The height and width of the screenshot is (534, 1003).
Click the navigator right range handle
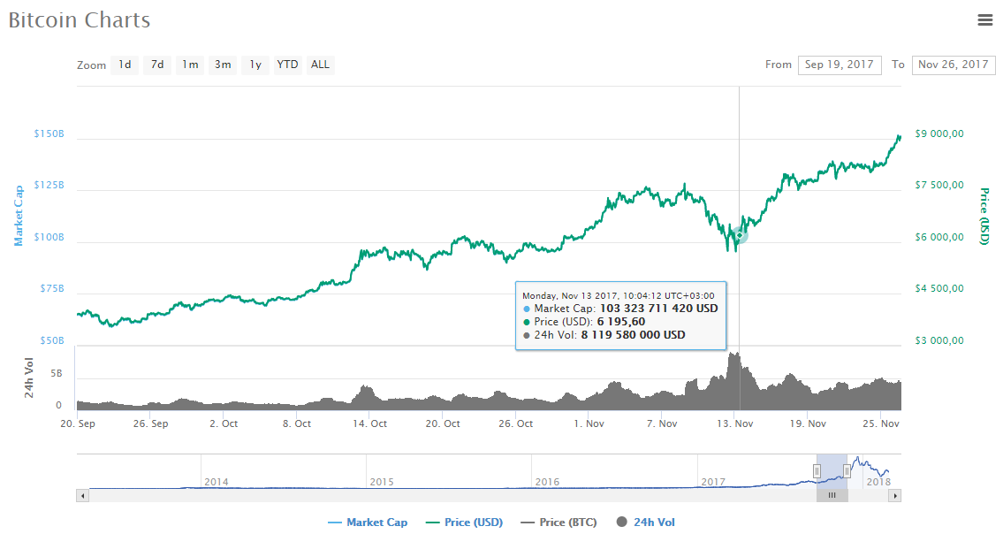pyautogui.click(x=847, y=471)
